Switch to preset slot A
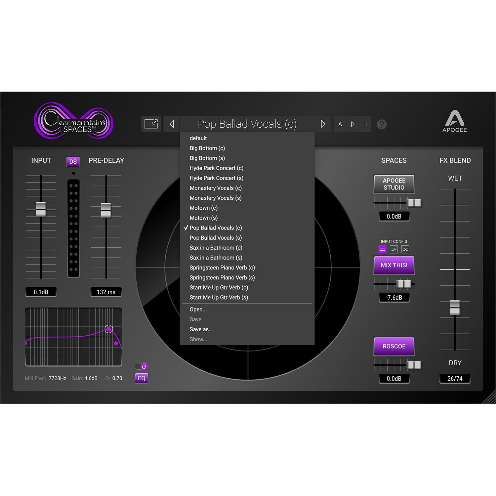 point(340,124)
